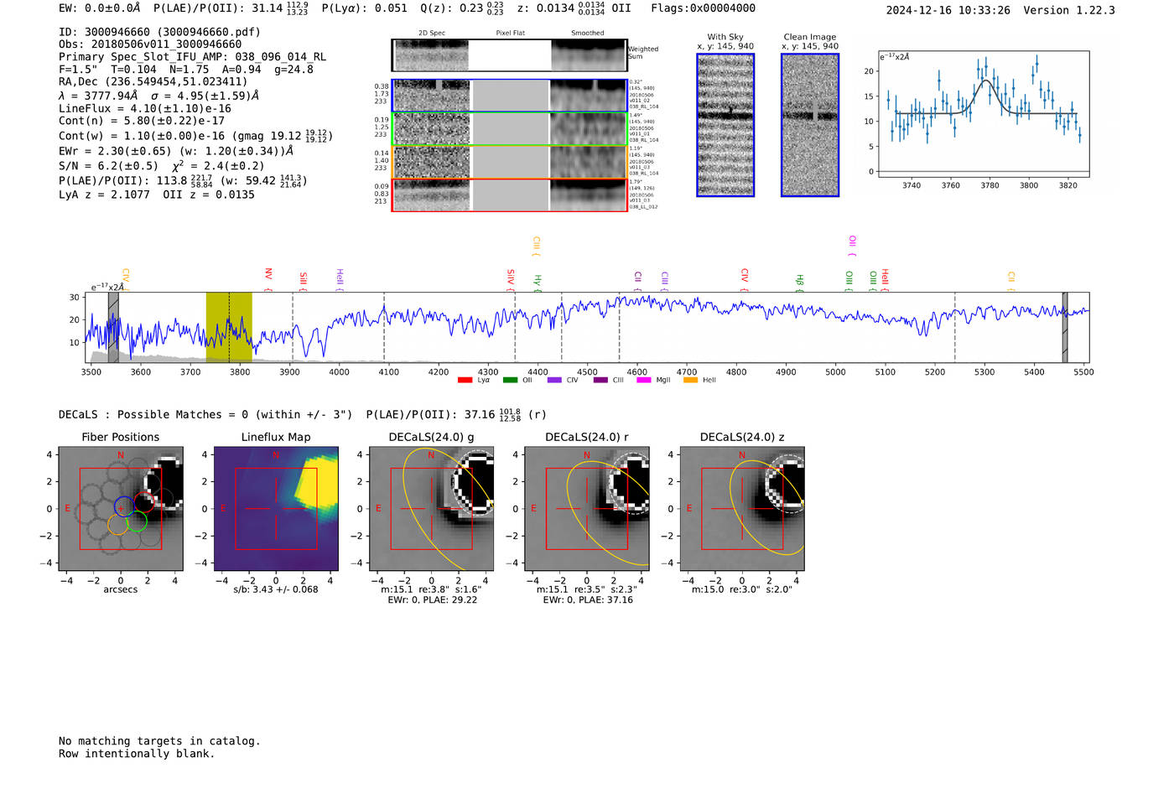The height and width of the screenshot is (799, 1174).
Task: Click the HeII orange legend swatch
Action: tap(691, 380)
